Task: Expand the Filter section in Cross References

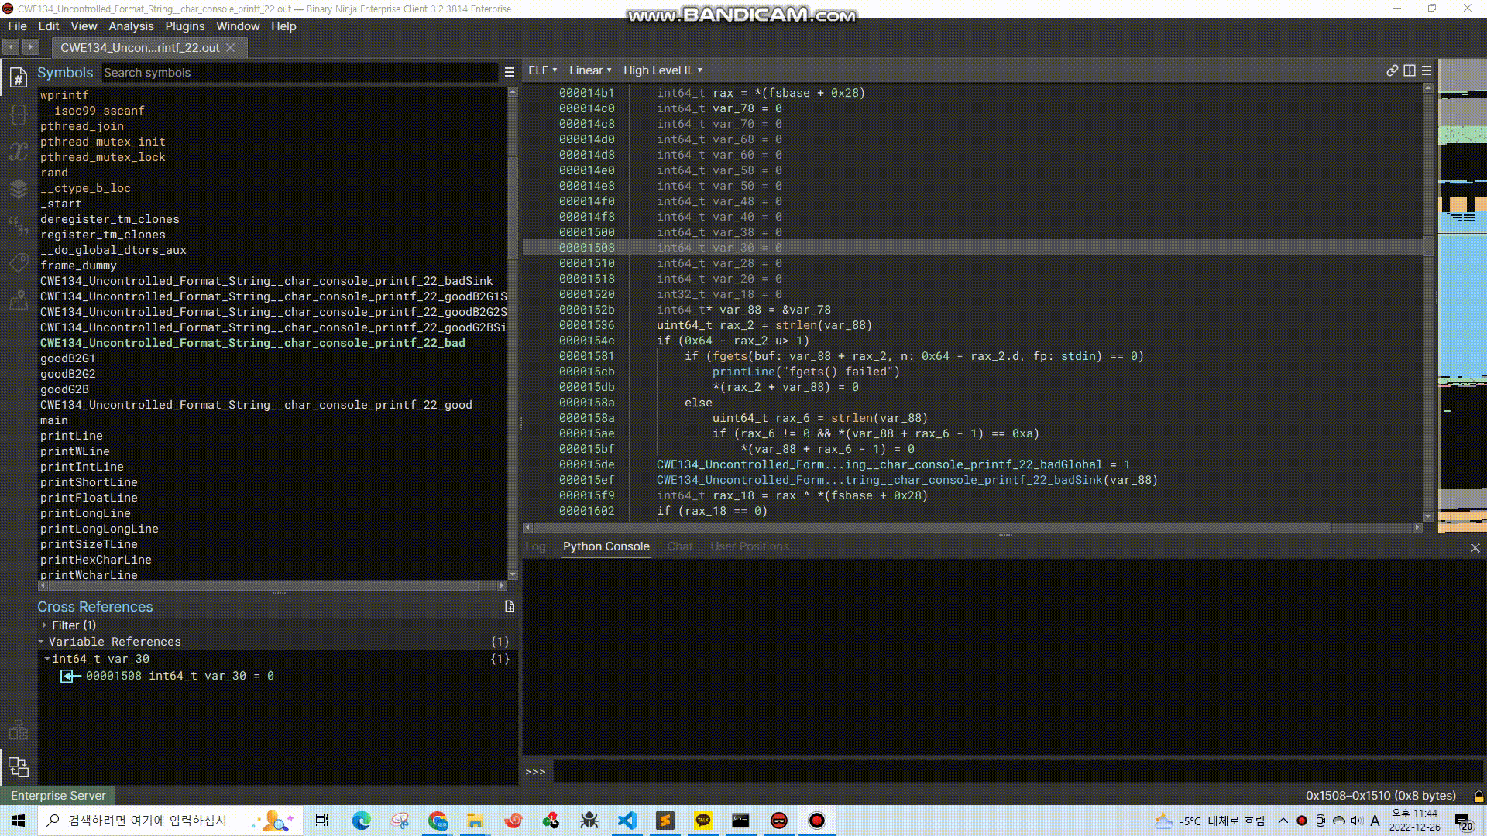Action: (x=43, y=625)
